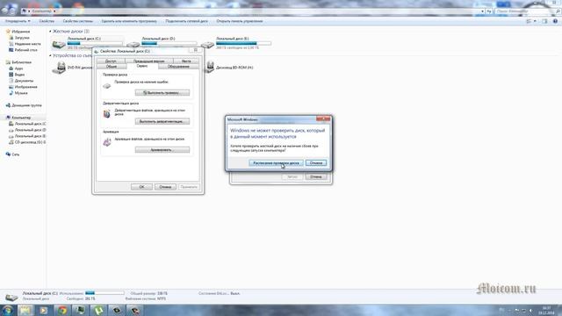
Task: Open 'Изображения' library in sidebar
Action: [x=25, y=87]
